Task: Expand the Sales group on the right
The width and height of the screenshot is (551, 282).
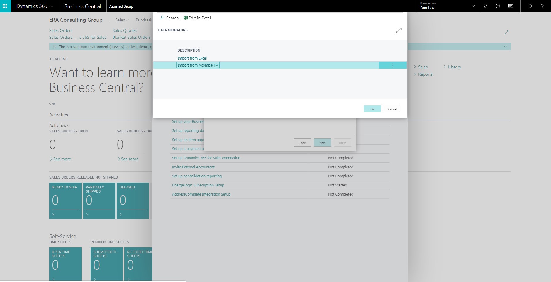Action: (x=421, y=67)
